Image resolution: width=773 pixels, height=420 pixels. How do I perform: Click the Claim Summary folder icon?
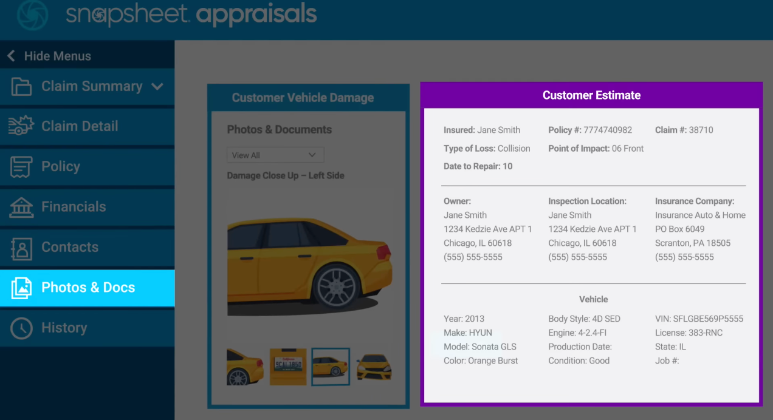pos(21,87)
